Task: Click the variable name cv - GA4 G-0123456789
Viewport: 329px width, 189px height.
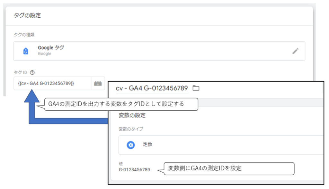Action: pyautogui.click(x=152, y=88)
